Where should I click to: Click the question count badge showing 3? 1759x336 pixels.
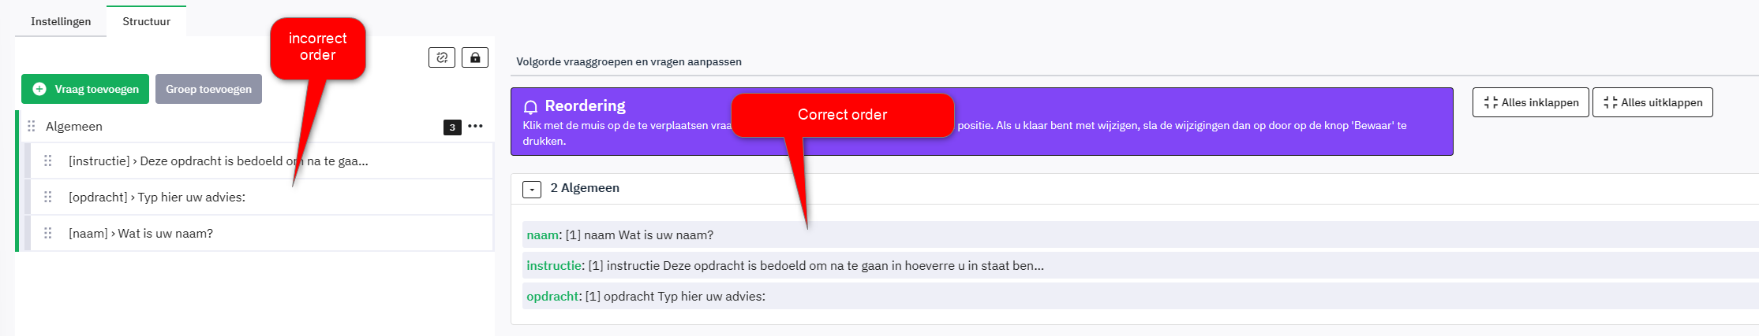452,127
